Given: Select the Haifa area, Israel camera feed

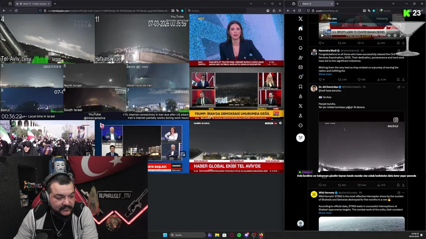Looking at the screenshot, I should [142, 39].
